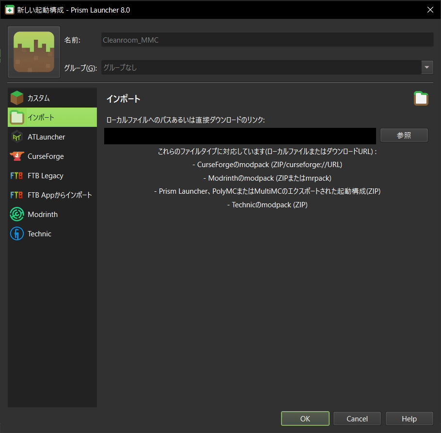Expand the グループ dropdown arrow

pos(427,67)
